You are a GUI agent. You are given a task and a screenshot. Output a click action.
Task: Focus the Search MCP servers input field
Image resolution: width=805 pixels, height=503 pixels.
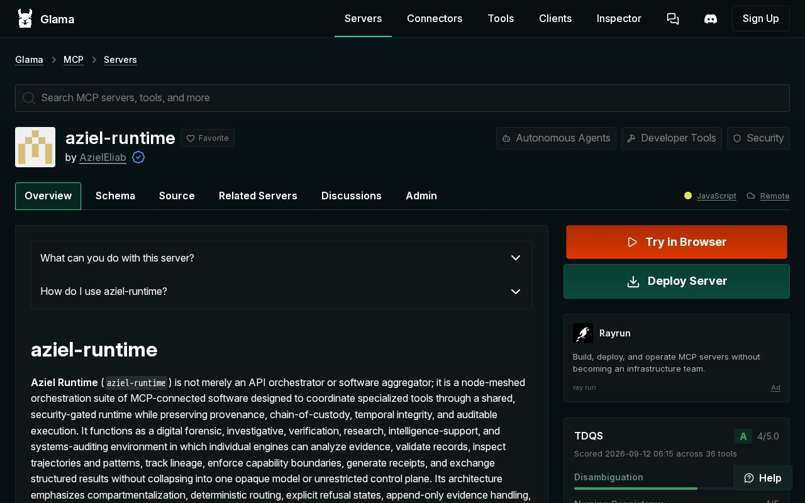pyautogui.click(x=402, y=98)
